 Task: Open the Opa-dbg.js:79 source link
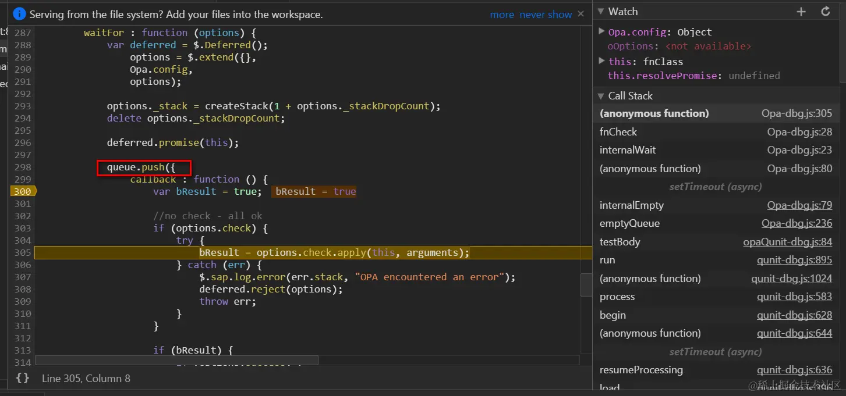[799, 205]
